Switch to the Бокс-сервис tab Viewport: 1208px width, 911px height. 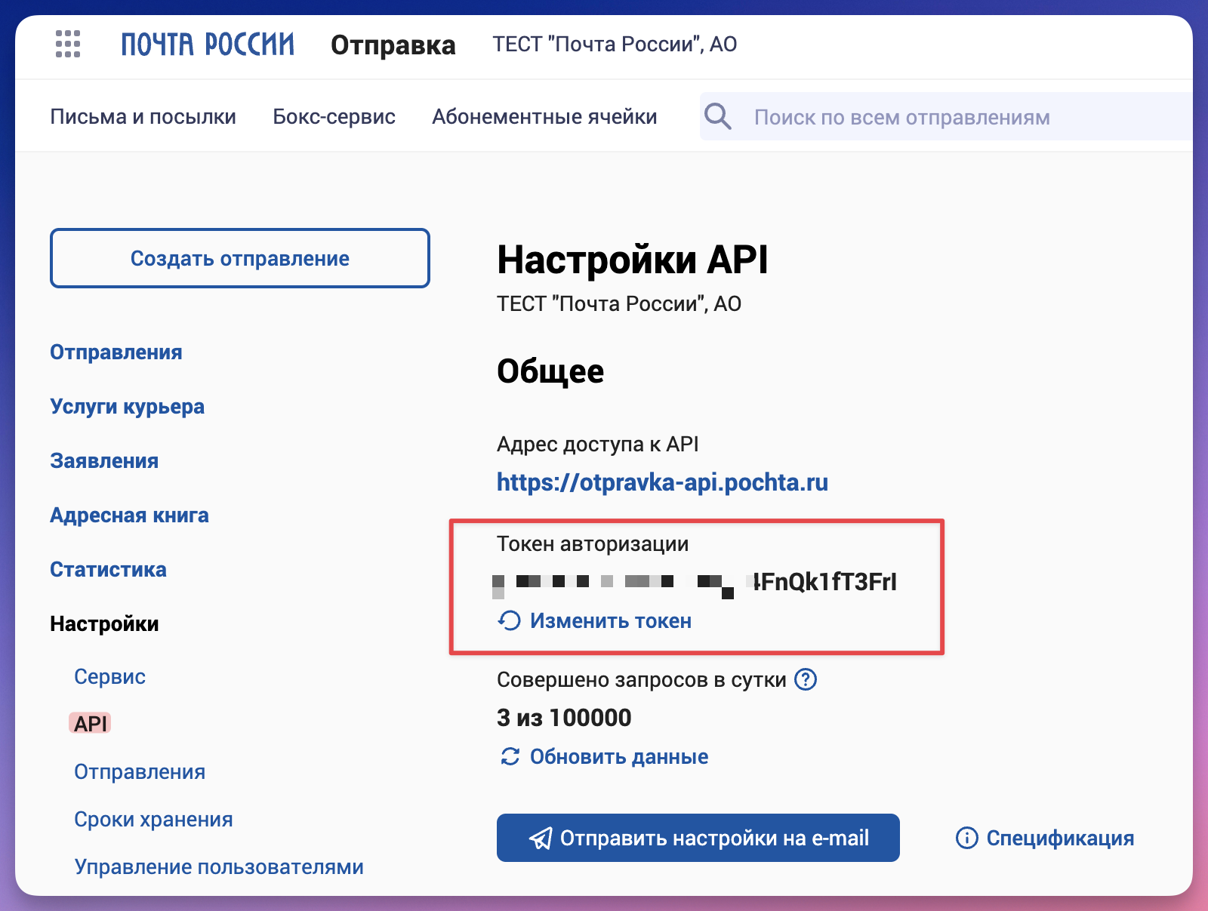click(x=334, y=117)
